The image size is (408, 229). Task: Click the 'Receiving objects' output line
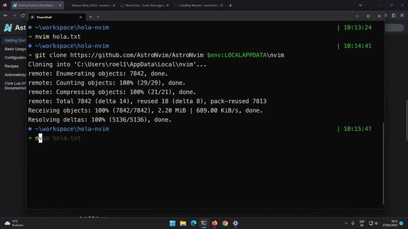click(145, 111)
